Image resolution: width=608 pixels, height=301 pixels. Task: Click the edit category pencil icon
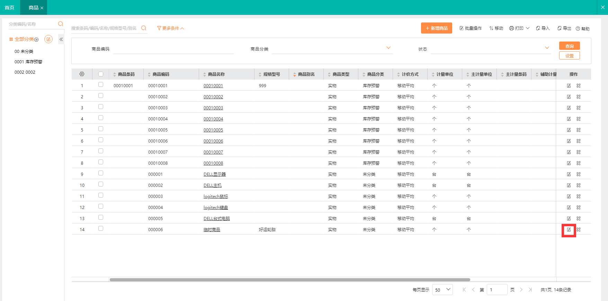tap(48, 39)
